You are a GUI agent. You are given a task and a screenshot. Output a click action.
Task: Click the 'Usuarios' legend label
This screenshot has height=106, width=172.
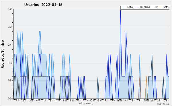[x=144, y=7]
